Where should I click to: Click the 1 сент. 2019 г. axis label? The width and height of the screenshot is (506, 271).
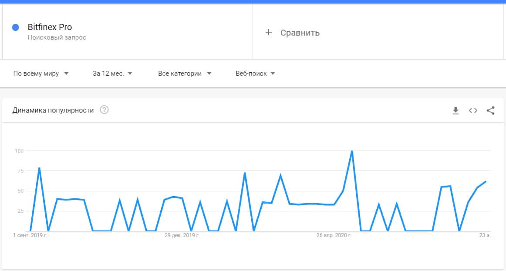coord(30,235)
